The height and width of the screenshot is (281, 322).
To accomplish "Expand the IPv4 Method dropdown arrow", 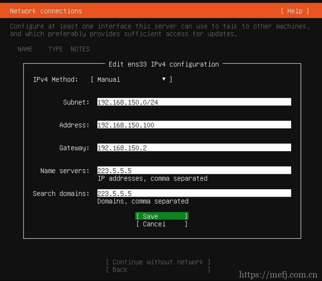I will point(164,79).
